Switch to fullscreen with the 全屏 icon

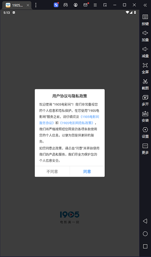[145, 68]
